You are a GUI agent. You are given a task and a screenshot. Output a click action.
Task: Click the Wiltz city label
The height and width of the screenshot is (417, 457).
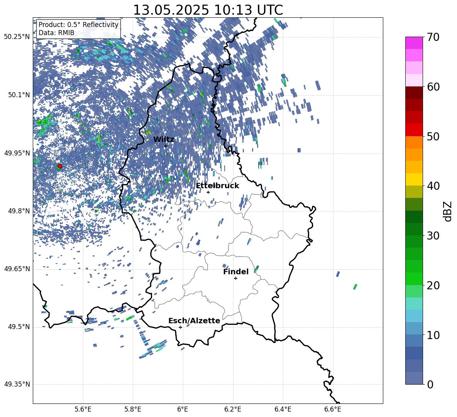coord(164,140)
